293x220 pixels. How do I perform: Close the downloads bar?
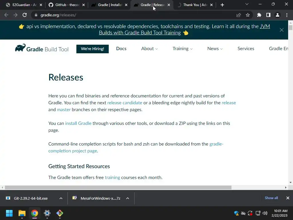click(288, 198)
